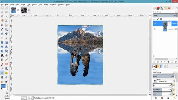The width and height of the screenshot is (178, 100).
Task: Select the Ellipse Select tool
Action: click(x=6, y=12)
